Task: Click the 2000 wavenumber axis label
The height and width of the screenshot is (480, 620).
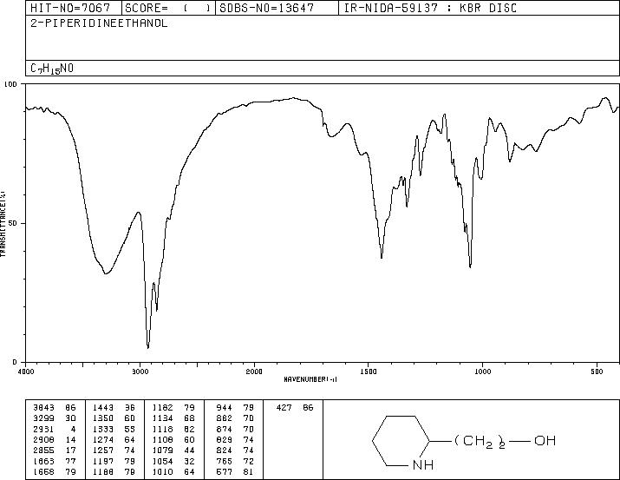Action: point(254,372)
